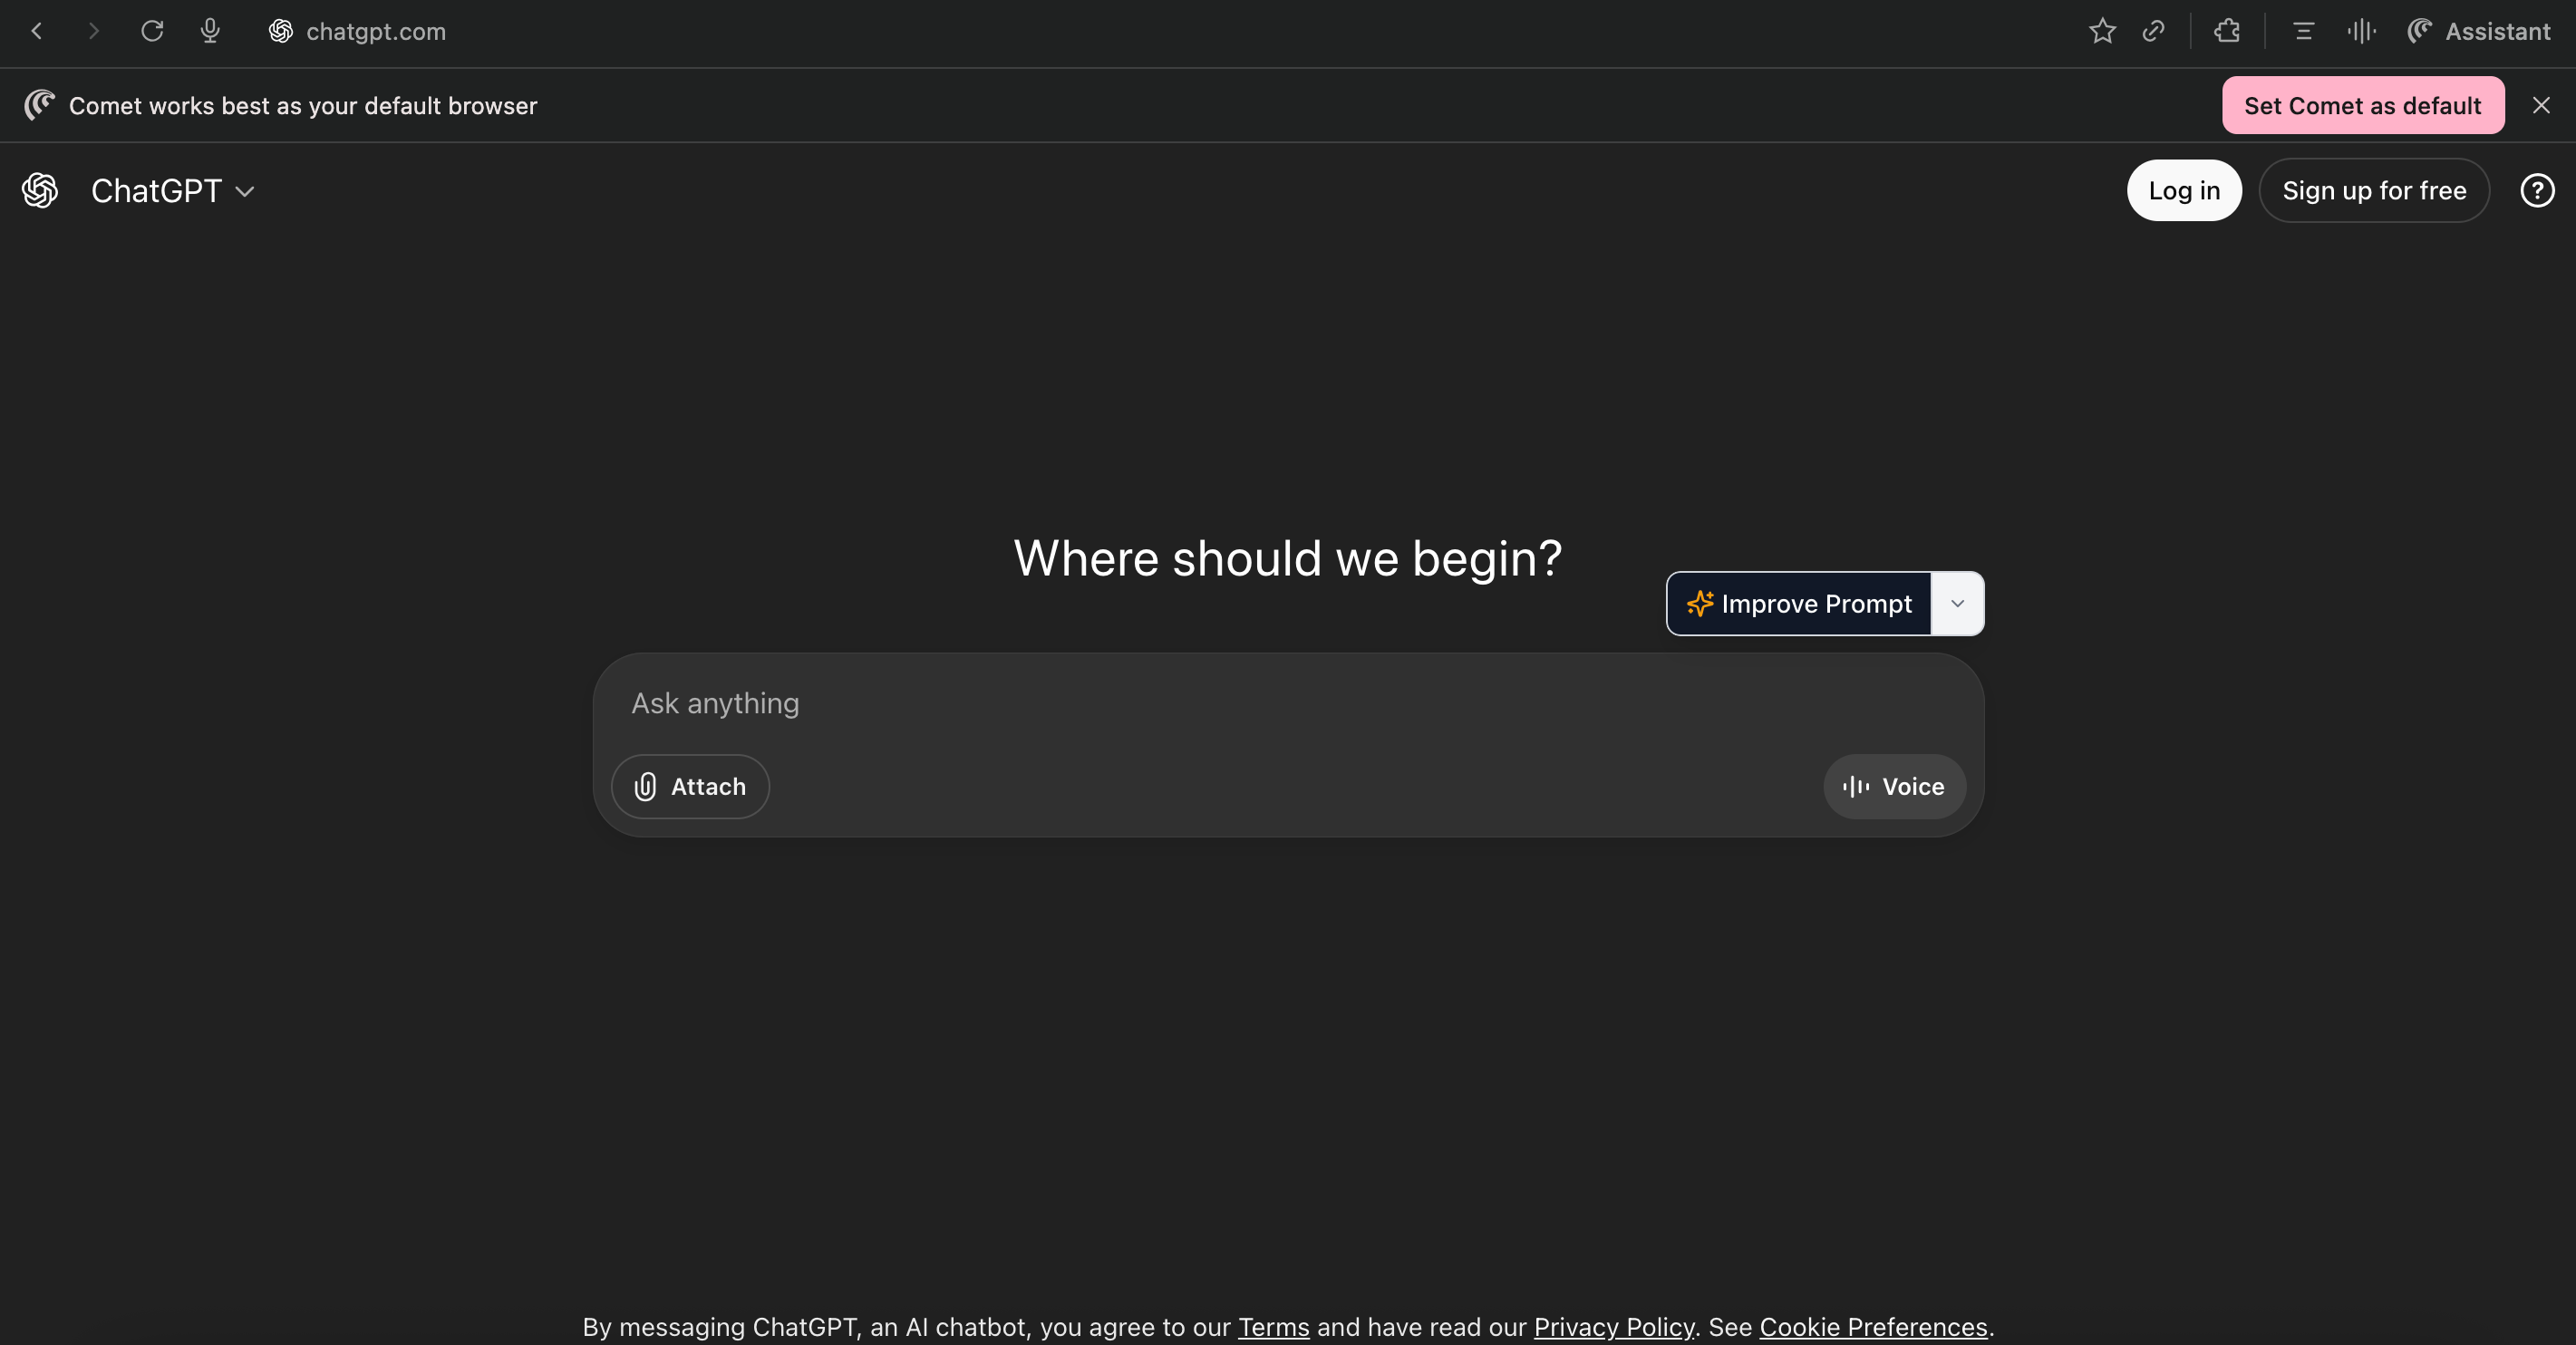Open the Privacy Policy link

[1614, 1327]
